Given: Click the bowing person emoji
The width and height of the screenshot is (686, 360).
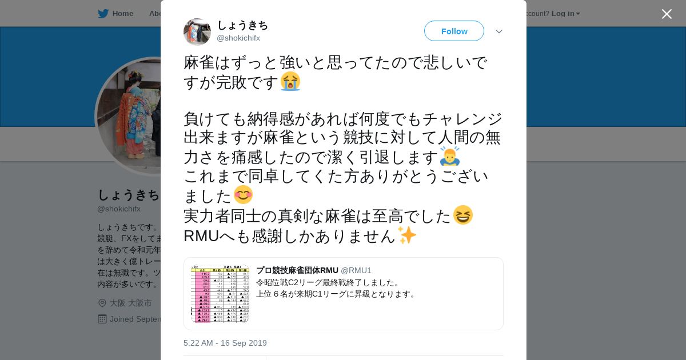Looking at the screenshot, I should point(450,156).
